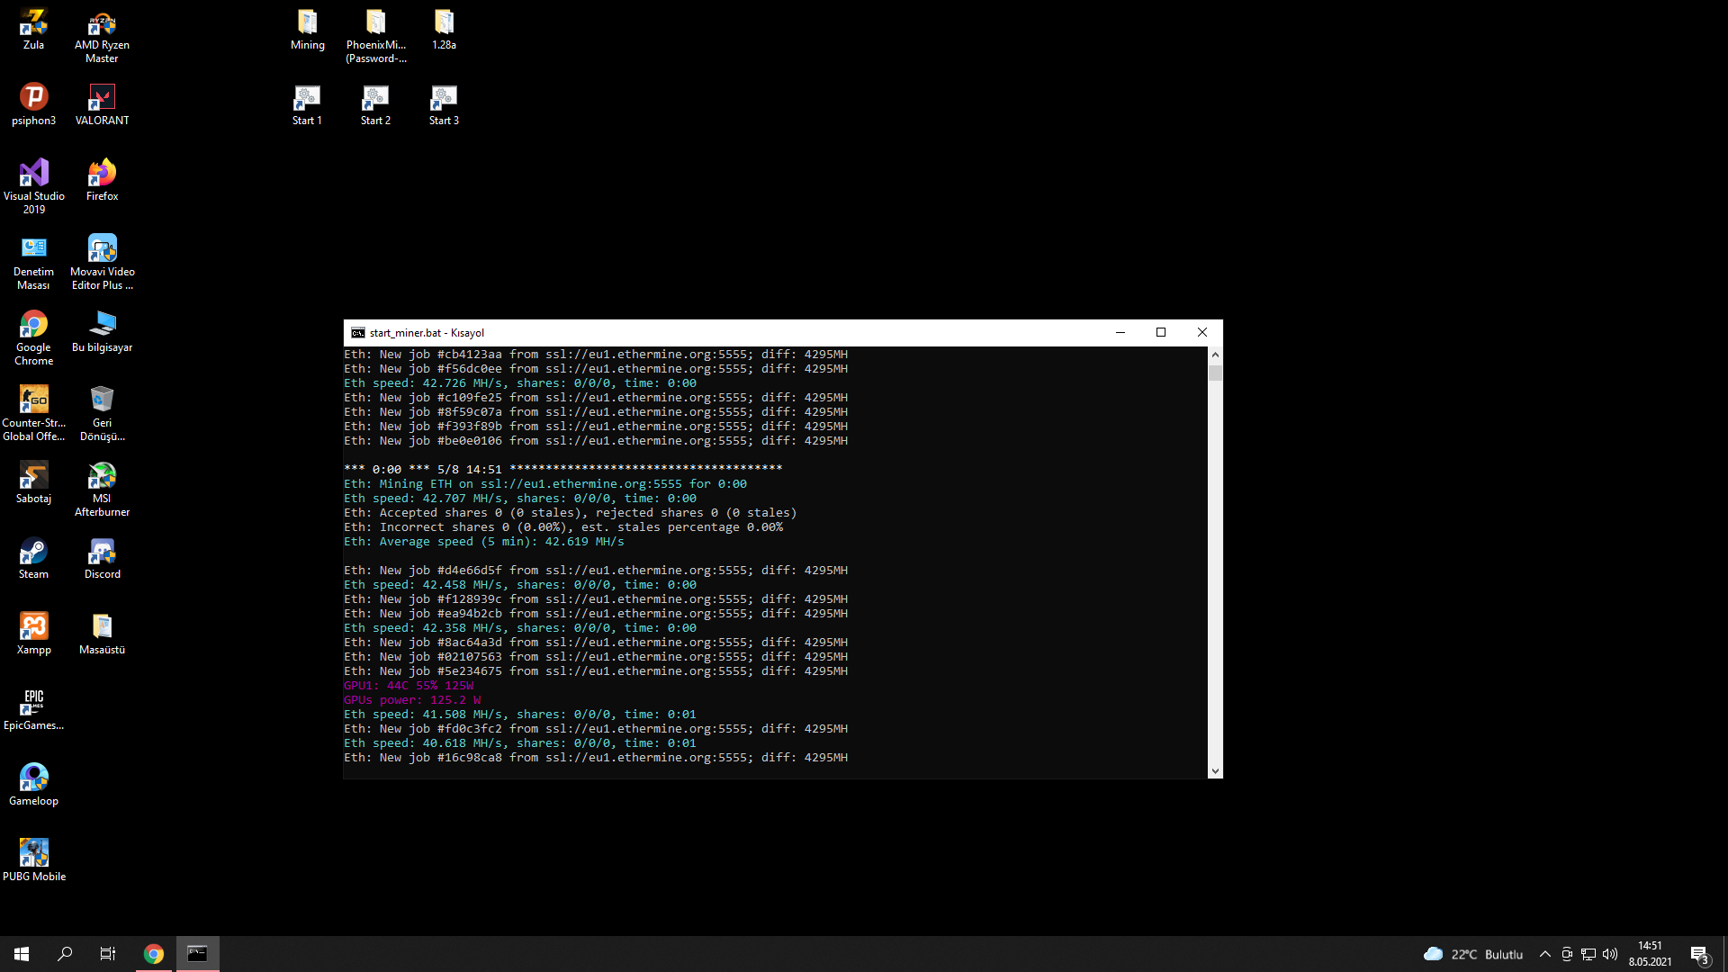Expand hidden system tray icons chevron
This screenshot has width=1728, height=972.
pos(1545,954)
